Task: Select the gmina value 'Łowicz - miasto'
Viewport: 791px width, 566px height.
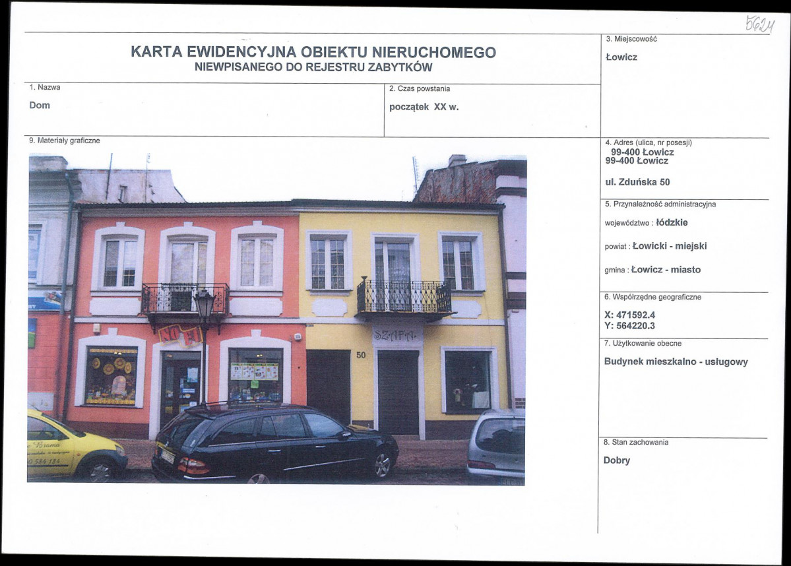Action: tap(666, 270)
